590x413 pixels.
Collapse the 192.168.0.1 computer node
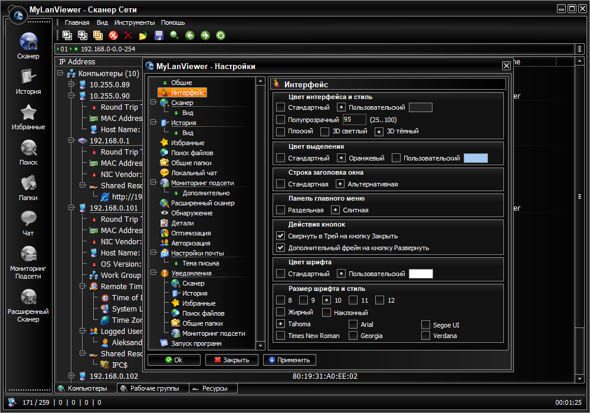coord(71,140)
